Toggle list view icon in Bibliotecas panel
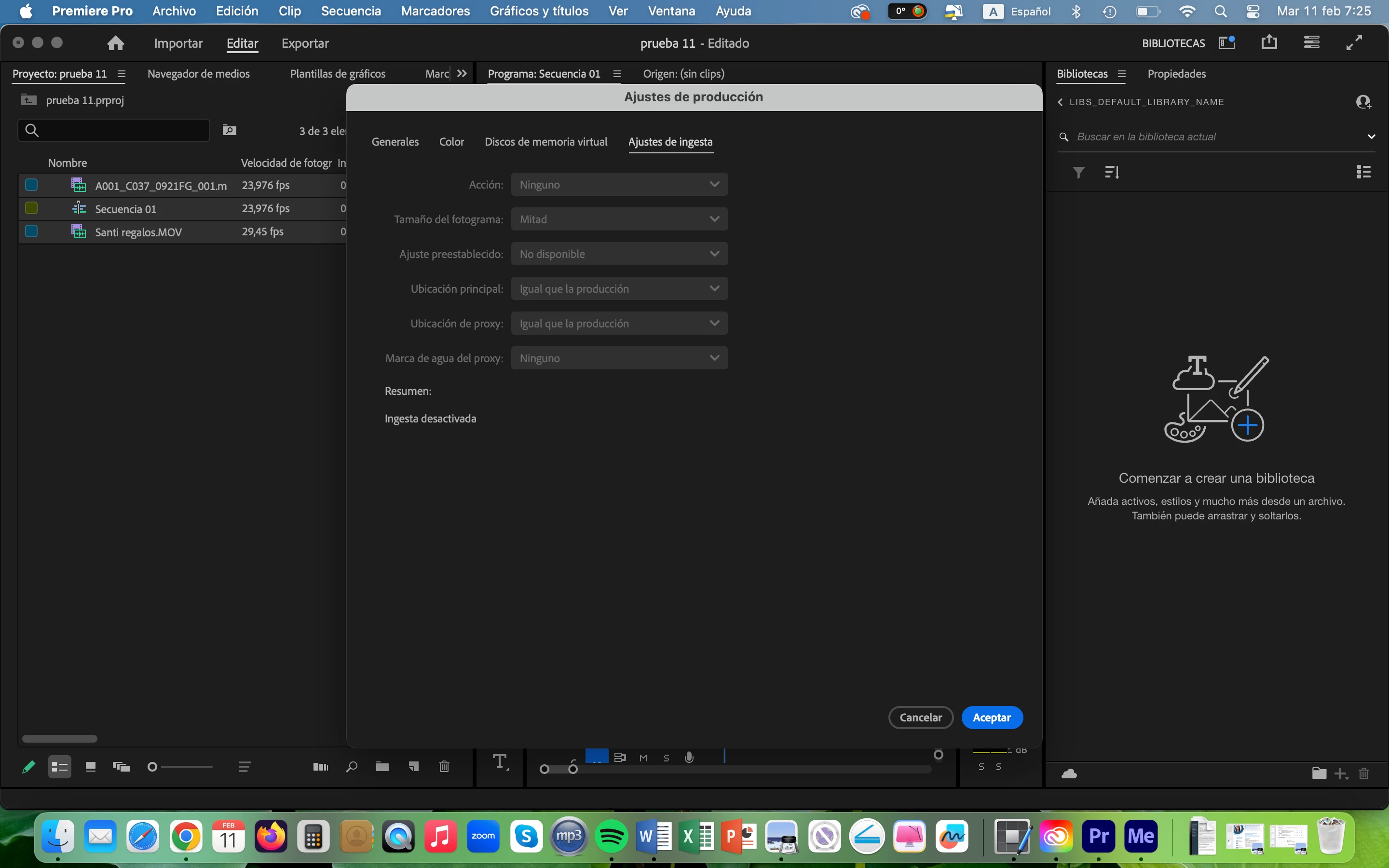 1364,172
